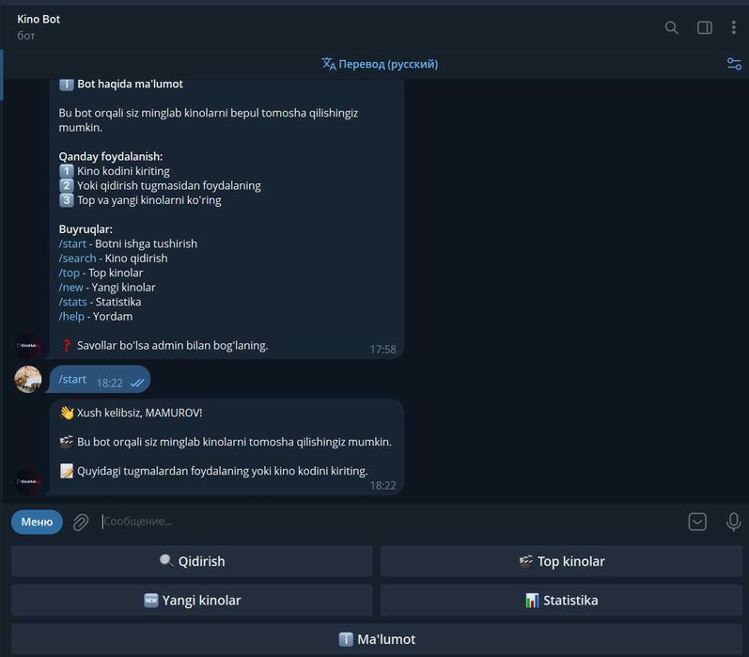Click the bot avatar beside 17:58 message
The height and width of the screenshot is (657, 749).
[27, 345]
